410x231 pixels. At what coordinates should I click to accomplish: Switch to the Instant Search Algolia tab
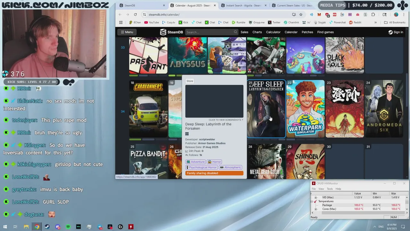tap(243, 5)
